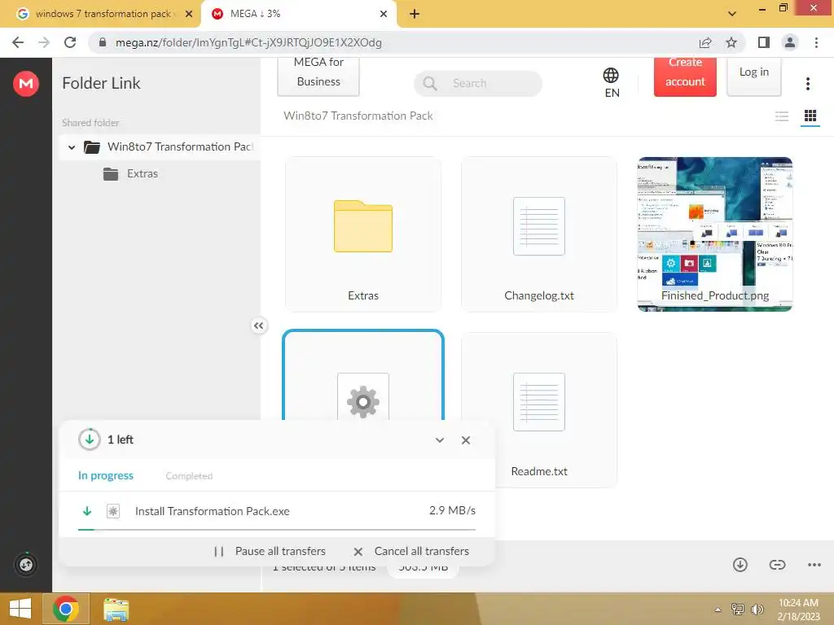This screenshot has height=625, width=834.
Task: Click Chrome bookmark star icon
Action: pos(731,42)
